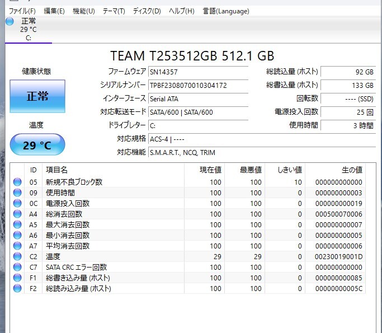The image size is (382, 333).
Task: Select the status orb for 総消去回数 row
Action: point(17,214)
